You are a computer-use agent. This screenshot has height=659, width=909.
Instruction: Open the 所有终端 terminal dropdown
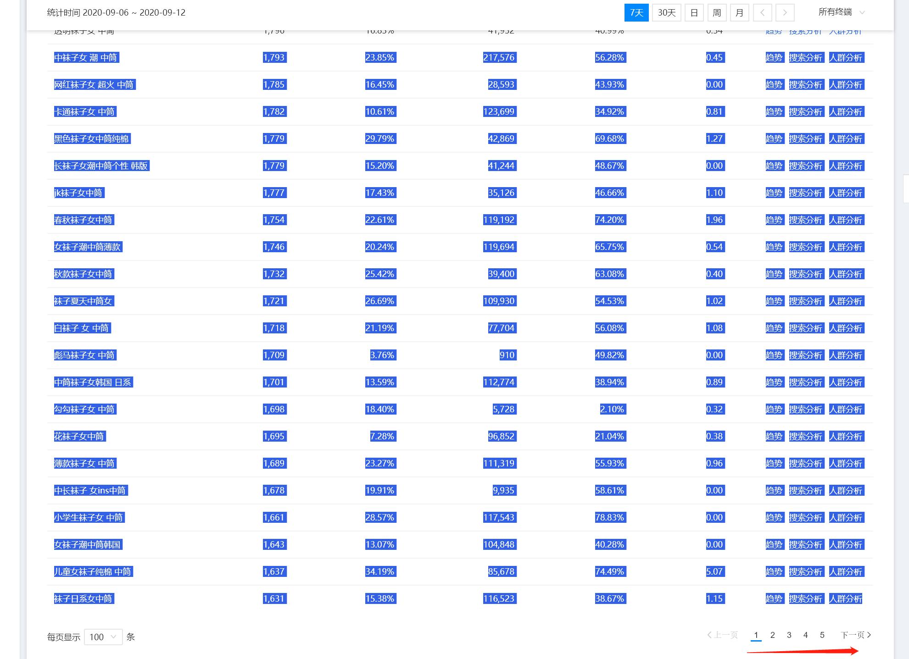(841, 12)
